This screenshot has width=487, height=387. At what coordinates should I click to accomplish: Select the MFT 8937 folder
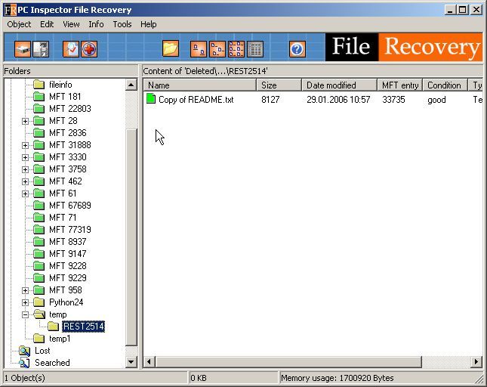68,242
